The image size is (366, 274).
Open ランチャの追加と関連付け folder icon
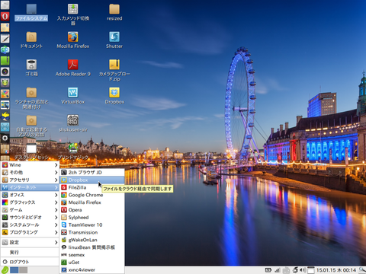click(x=31, y=98)
